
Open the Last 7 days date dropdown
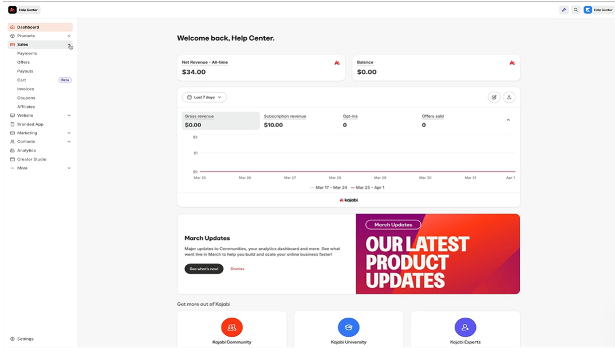click(x=204, y=97)
